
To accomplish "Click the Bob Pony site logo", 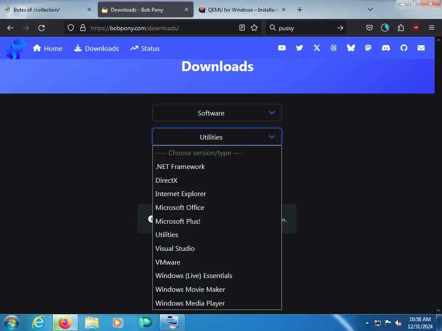I will click(16, 48).
